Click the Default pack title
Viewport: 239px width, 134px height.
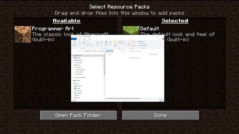tap(149, 29)
